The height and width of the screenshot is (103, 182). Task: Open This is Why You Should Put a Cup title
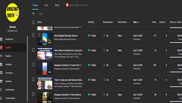point(69,50)
